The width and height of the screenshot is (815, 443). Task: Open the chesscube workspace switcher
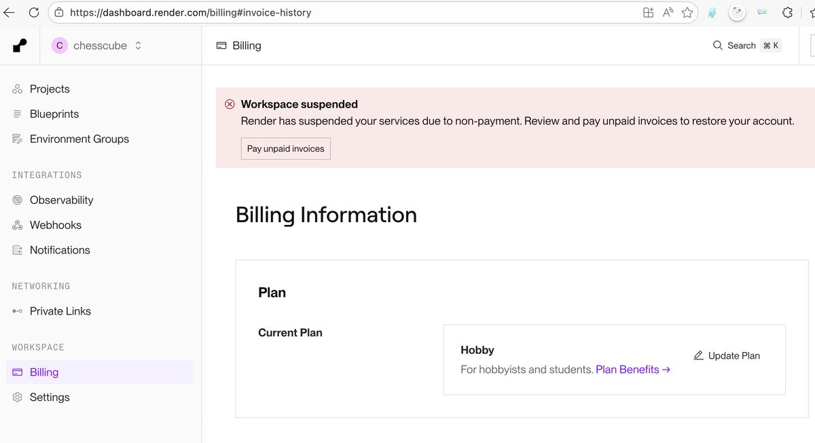click(x=98, y=46)
